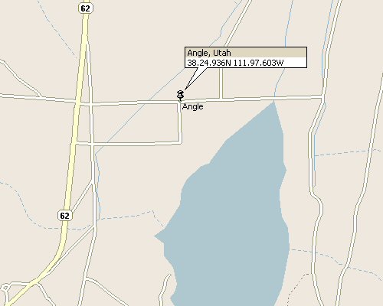Click the western tip of the lake
The width and height of the screenshot is (383, 306).
coord(156,236)
